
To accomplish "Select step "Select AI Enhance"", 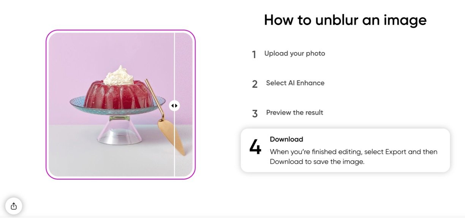I will (295, 83).
